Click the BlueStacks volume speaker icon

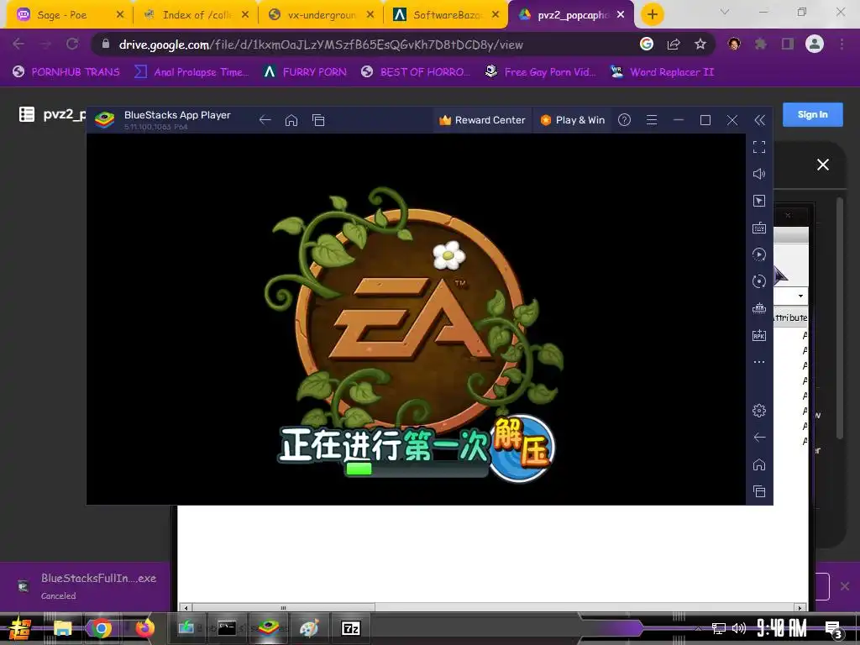pyautogui.click(x=759, y=174)
